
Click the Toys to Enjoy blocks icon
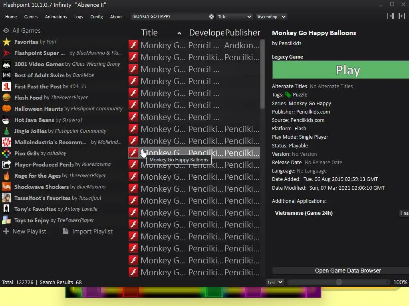pos(6,220)
